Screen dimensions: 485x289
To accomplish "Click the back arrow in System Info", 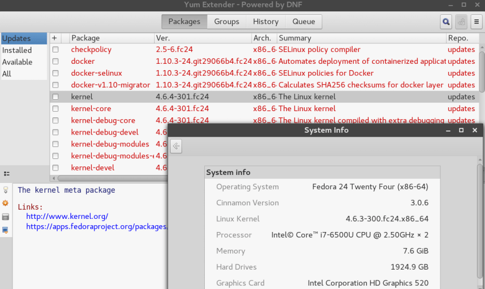I will pyautogui.click(x=176, y=146).
